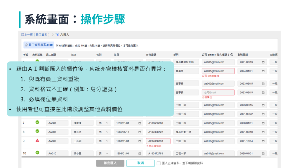Click the empty required 公司Email field
Screen dimensions: 299x168
[x=218, y=92]
